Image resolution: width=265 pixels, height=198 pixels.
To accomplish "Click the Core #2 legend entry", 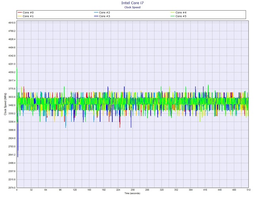I will click(102, 13).
